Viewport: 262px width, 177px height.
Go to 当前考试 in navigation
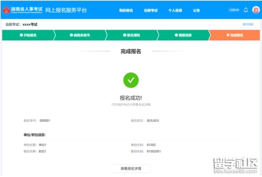151,10
